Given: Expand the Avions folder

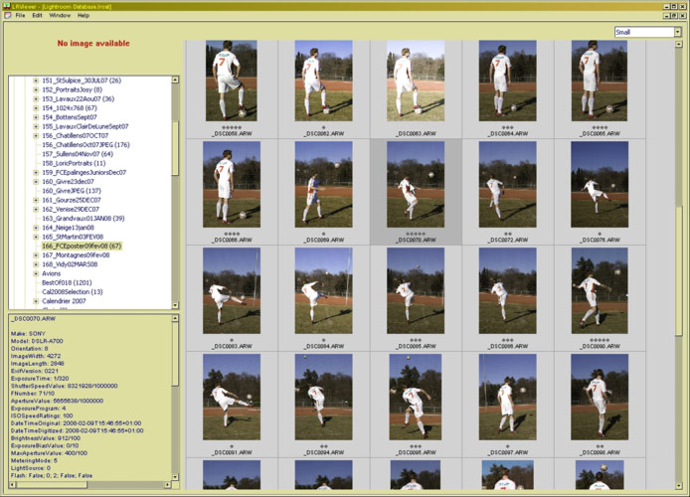Looking at the screenshot, I should (x=36, y=273).
